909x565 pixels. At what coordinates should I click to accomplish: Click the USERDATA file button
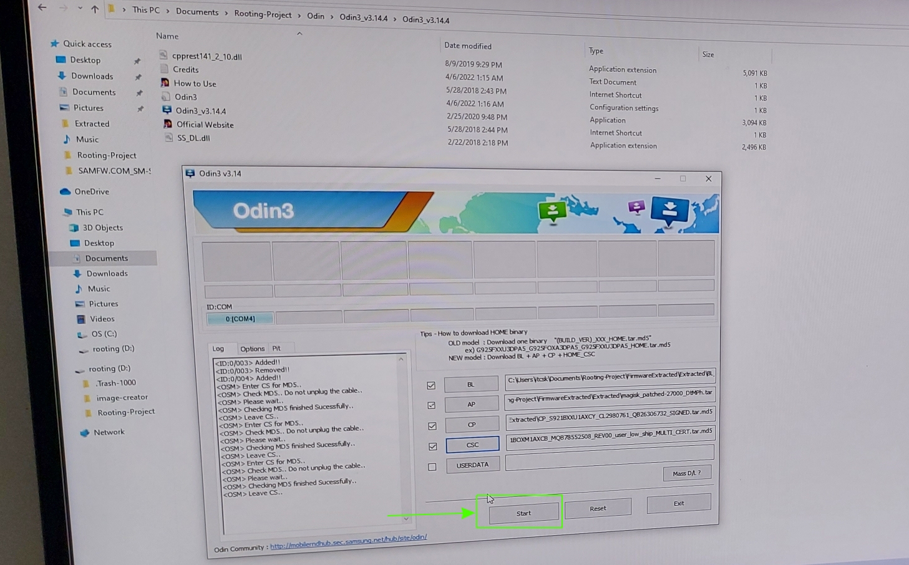click(472, 465)
